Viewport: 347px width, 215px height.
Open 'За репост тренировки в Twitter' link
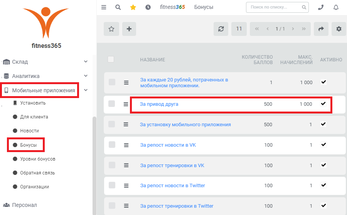click(177, 206)
